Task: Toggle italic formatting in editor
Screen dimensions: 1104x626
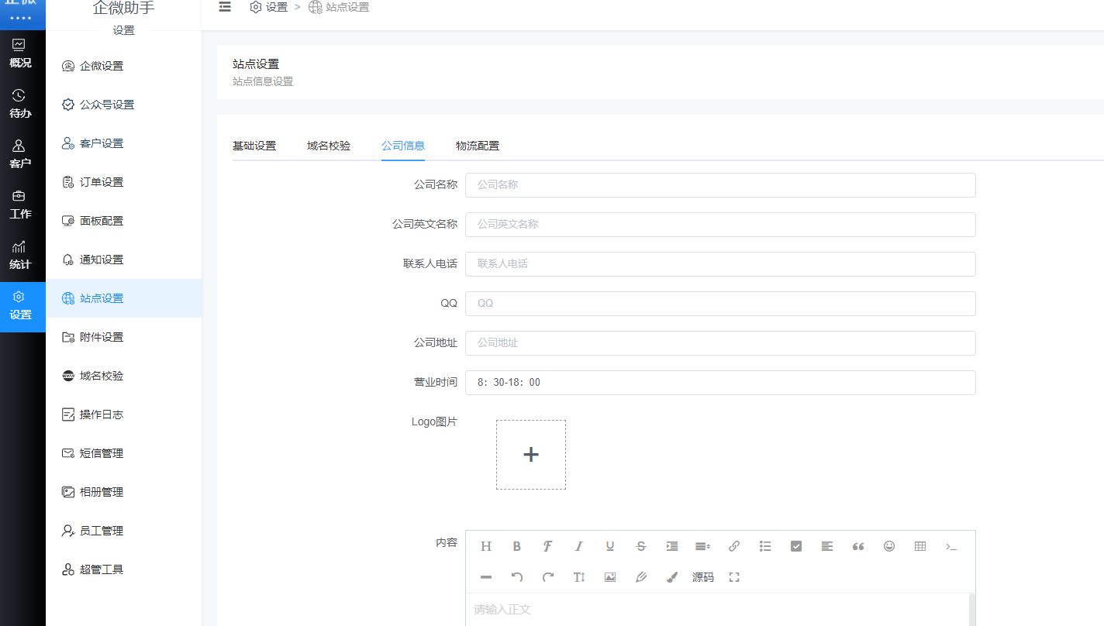Action: click(578, 546)
